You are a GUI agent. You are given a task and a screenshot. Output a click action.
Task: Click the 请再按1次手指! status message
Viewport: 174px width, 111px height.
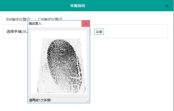click(x=40, y=100)
